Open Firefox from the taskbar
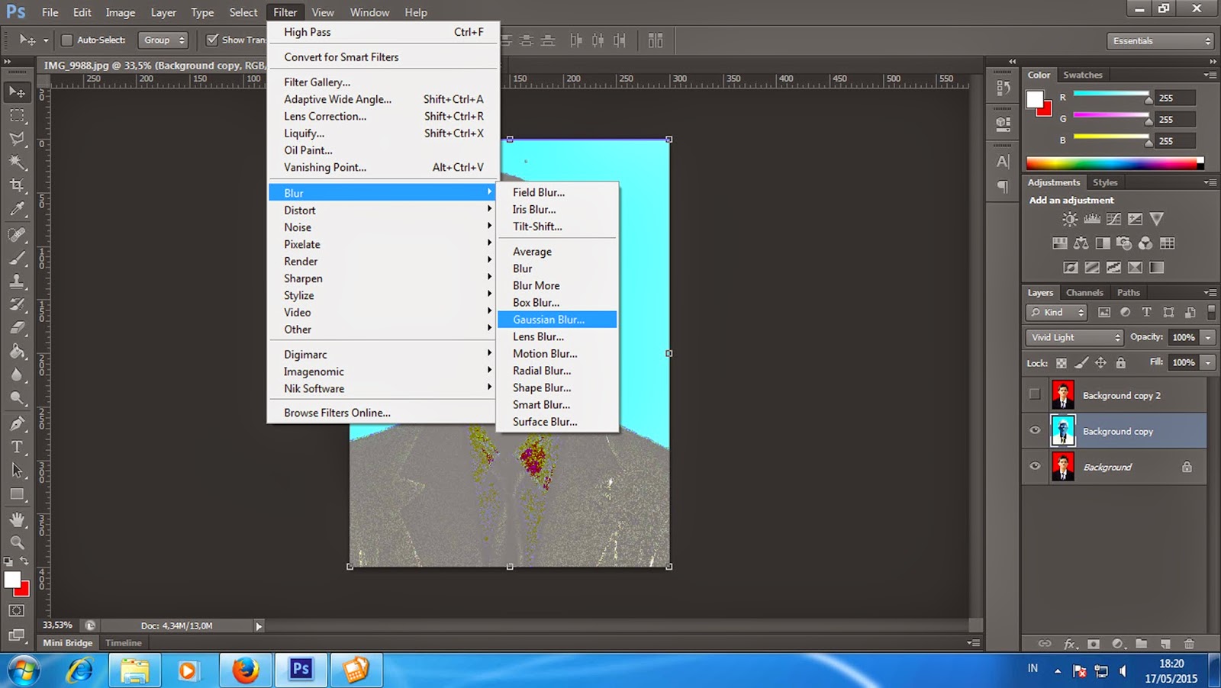Screen dimensions: 1221x688 (246, 670)
